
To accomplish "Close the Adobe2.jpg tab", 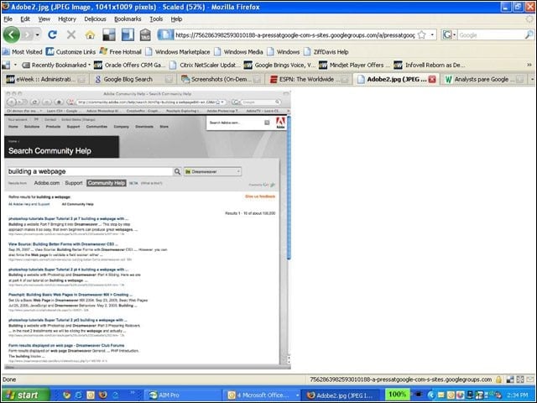I will (432, 80).
